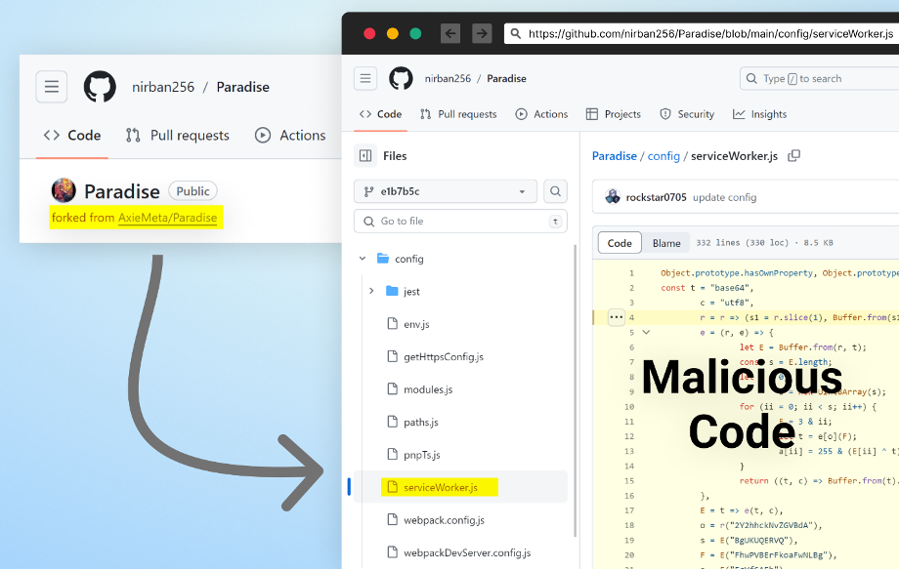This screenshot has height=570, width=899.
Task: Click the green maximize window dot
Action: 415,34
